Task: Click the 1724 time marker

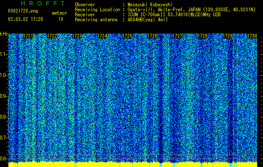Action: tap(102, 36)
